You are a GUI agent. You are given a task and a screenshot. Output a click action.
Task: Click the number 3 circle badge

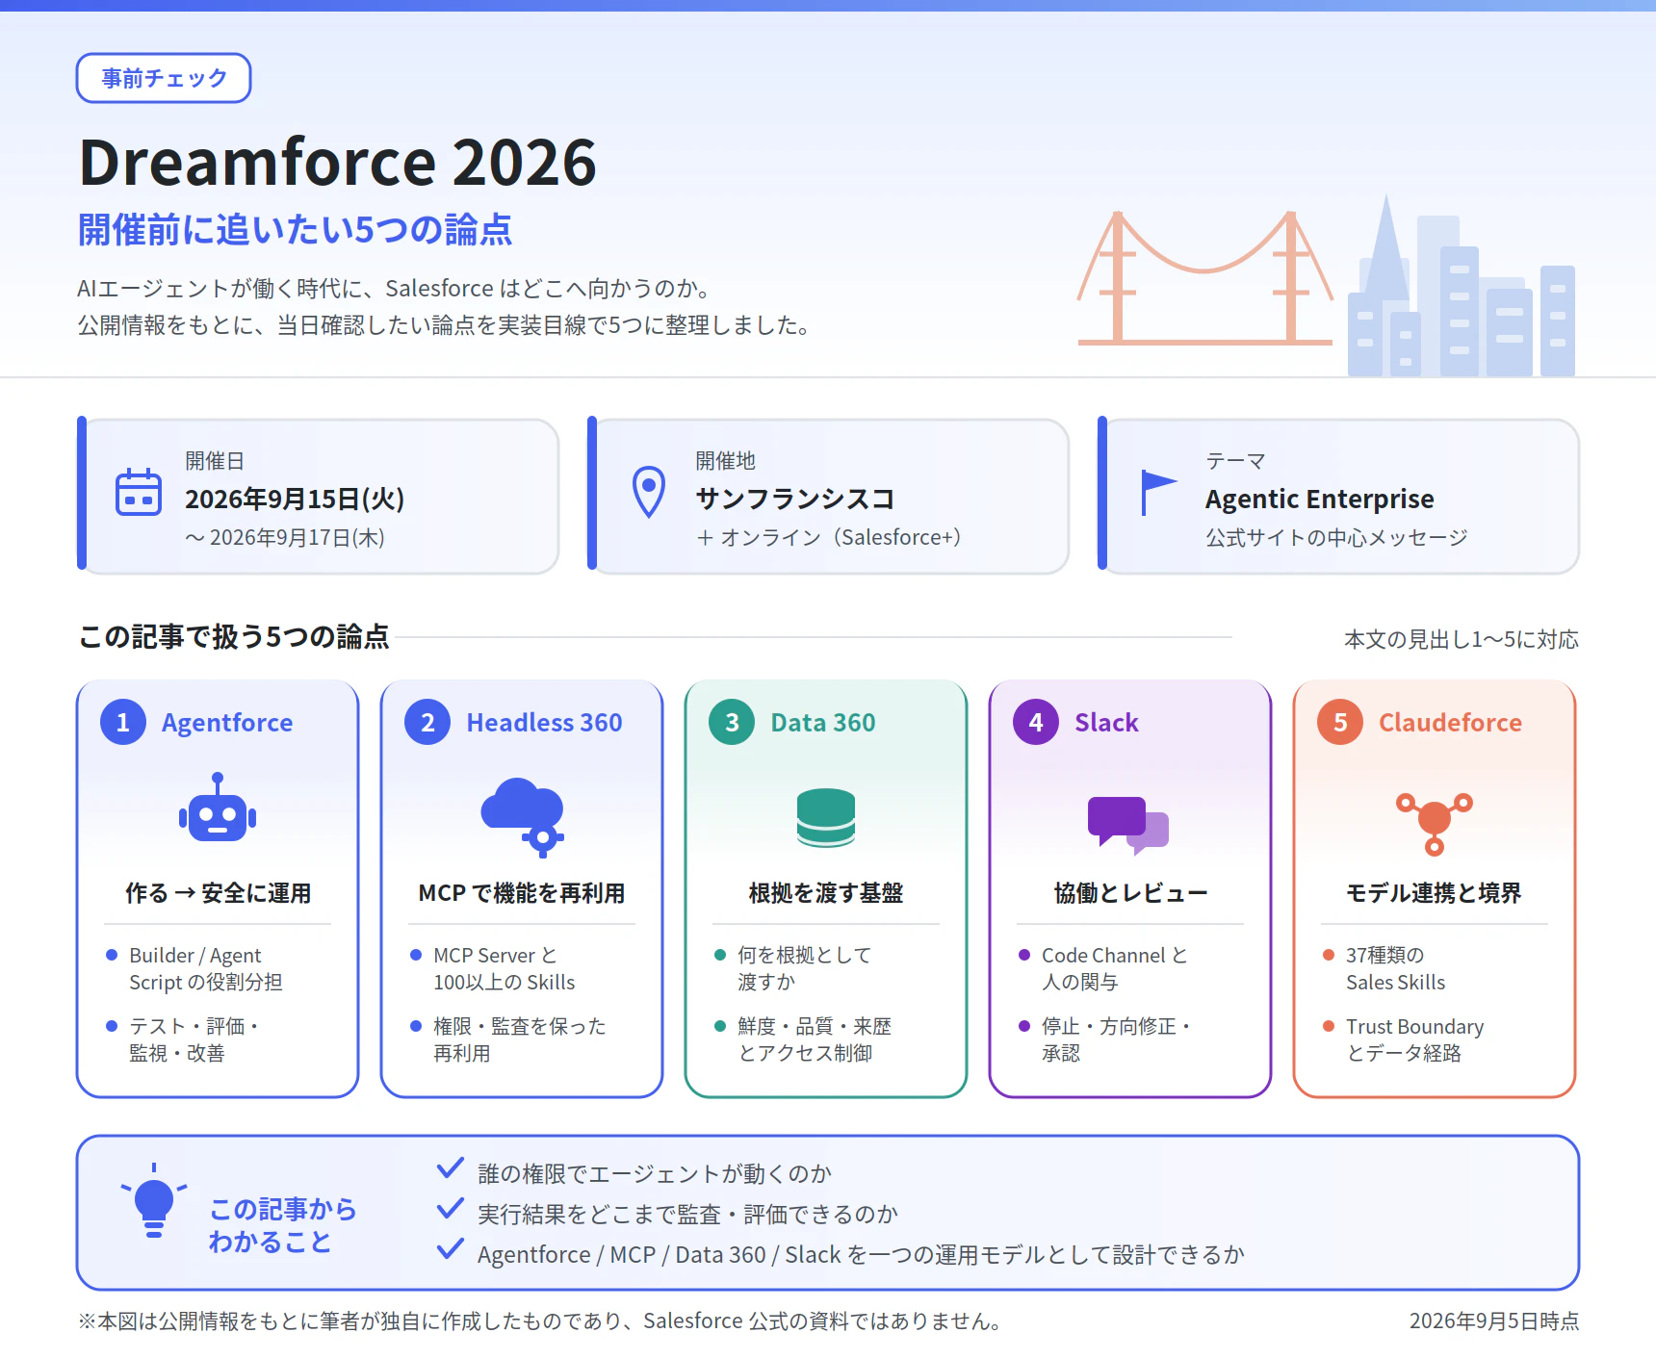tap(732, 722)
